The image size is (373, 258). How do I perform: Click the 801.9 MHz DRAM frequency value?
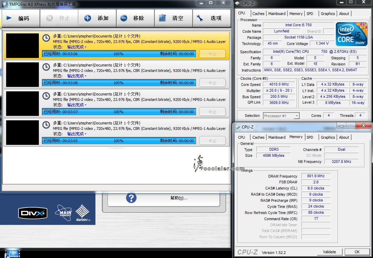(x=316, y=176)
